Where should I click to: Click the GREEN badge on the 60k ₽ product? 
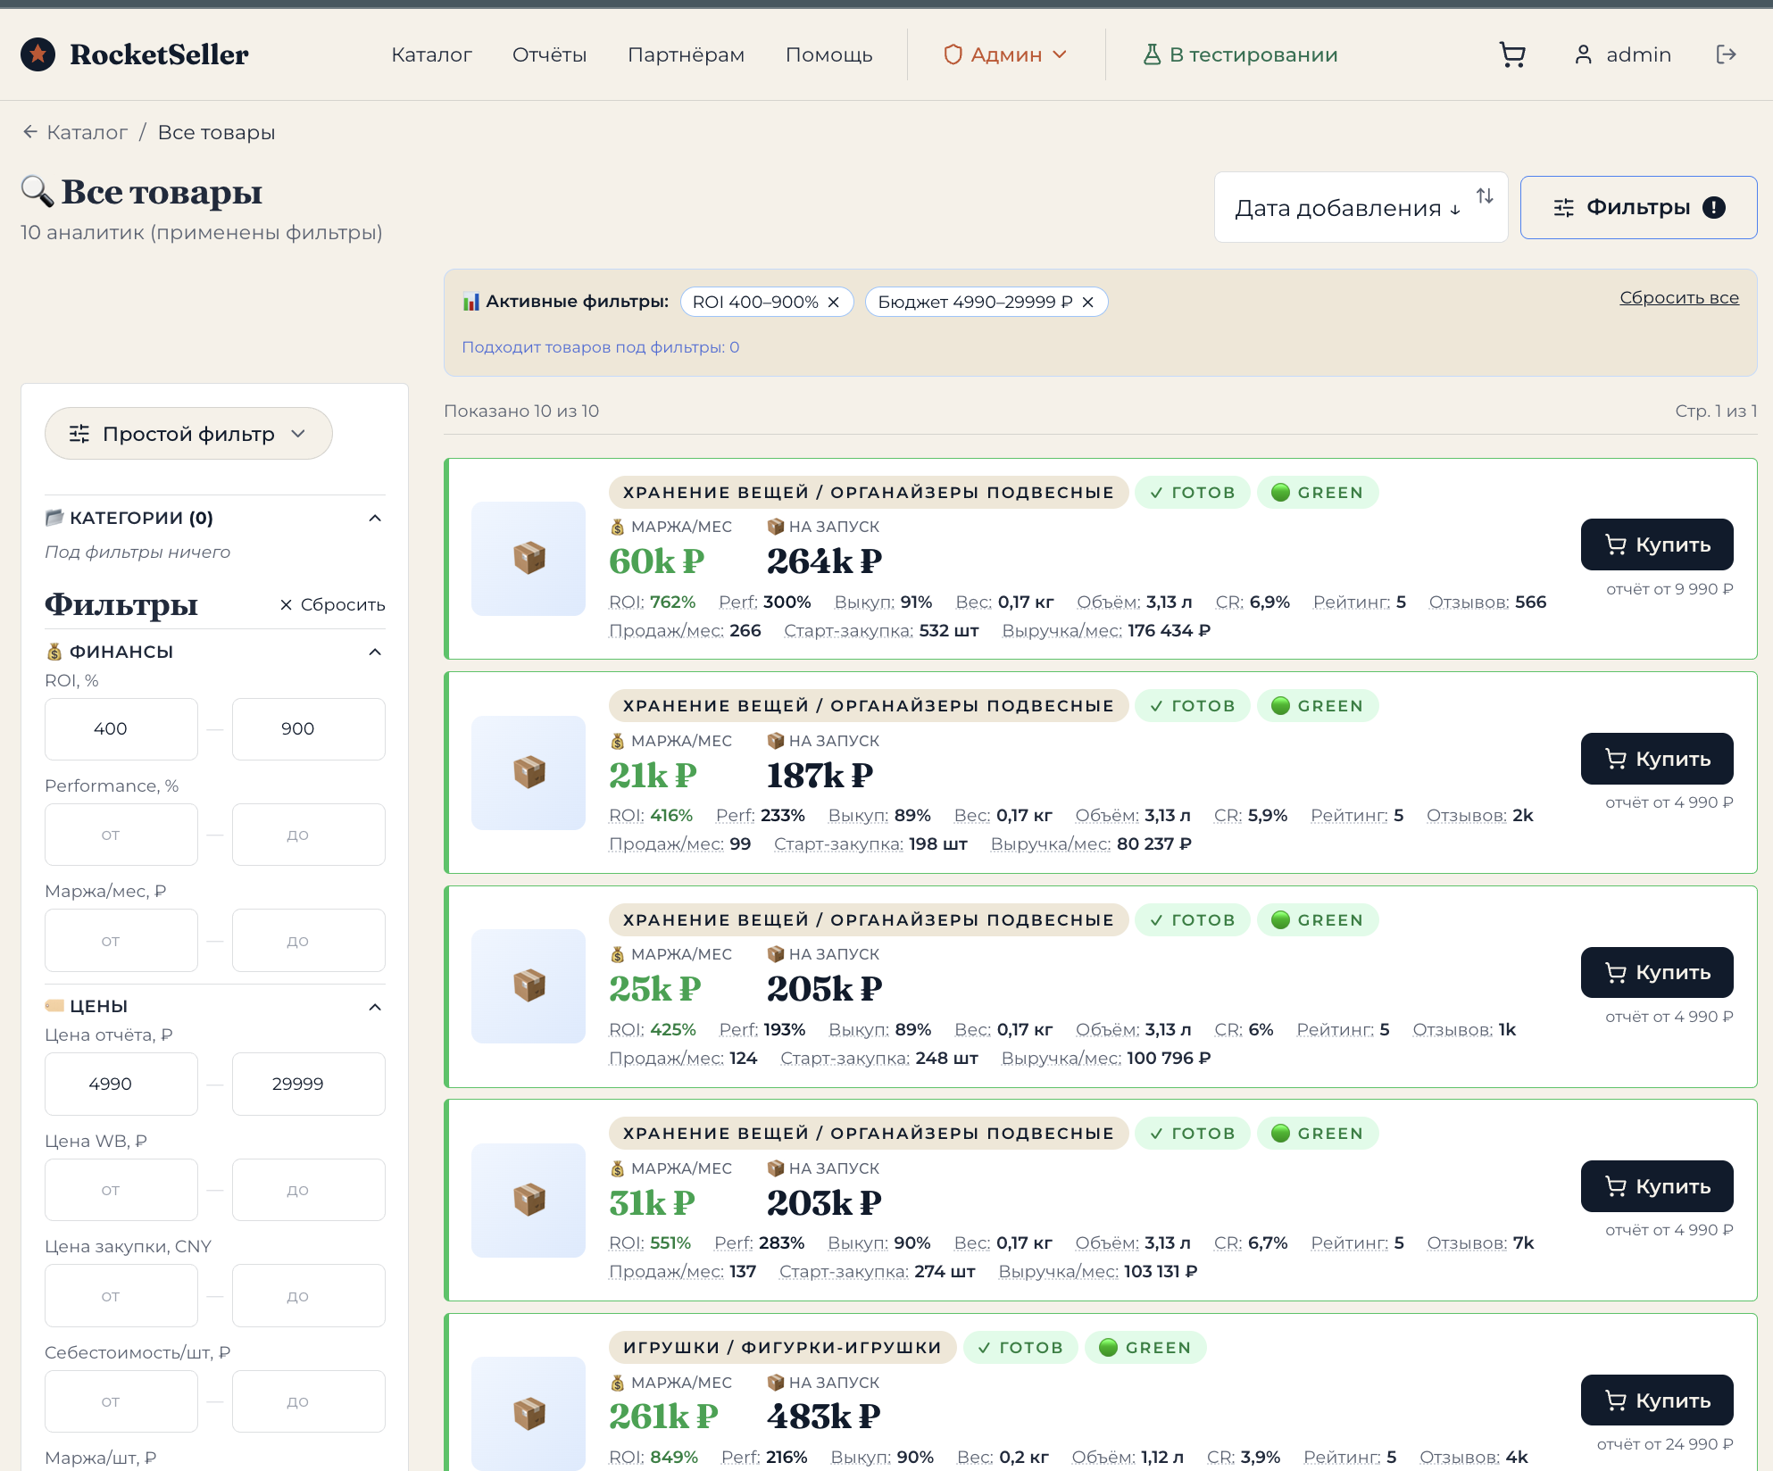1318,493
